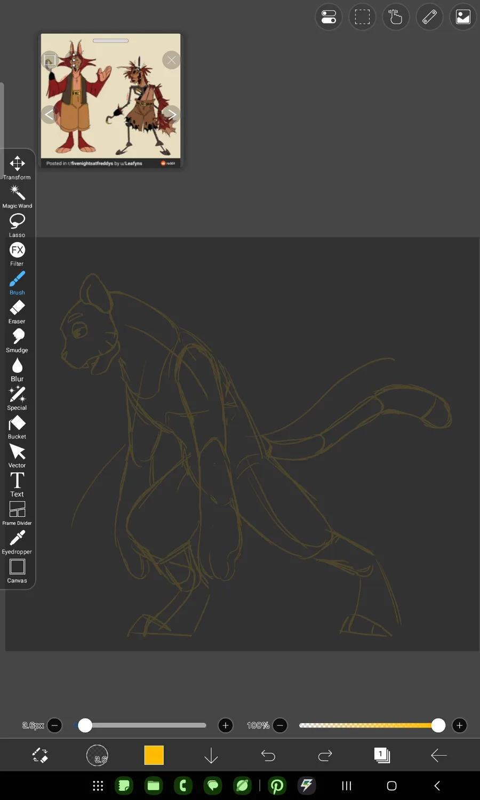Open the Files folder app in taskbar
480x800 pixels.
click(154, 786)
